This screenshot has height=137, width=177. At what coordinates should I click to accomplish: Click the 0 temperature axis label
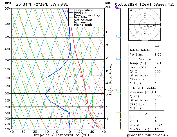pos(57,132)
